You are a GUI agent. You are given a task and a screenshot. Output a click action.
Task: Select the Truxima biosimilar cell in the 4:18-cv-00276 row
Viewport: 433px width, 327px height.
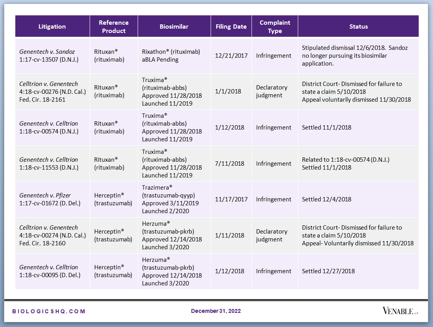pos(174,91)
